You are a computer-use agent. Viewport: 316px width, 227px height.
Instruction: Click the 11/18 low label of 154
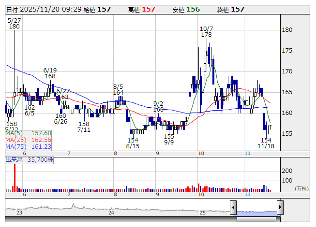266,142
